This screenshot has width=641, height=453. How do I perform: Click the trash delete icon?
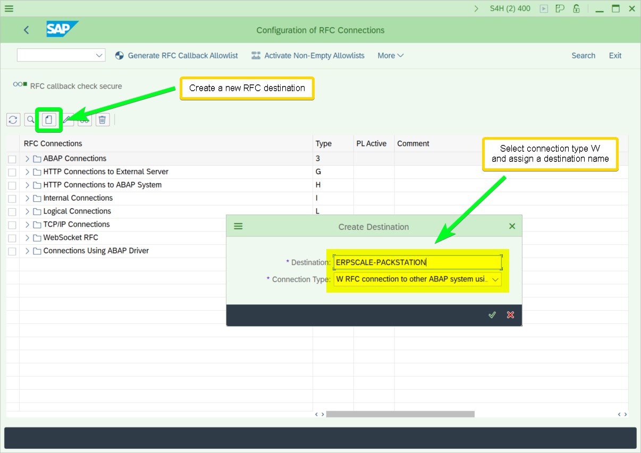tap(103, 119)
